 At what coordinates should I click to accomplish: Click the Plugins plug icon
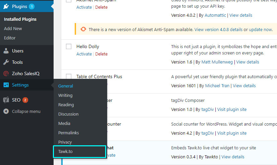[6, 6]
